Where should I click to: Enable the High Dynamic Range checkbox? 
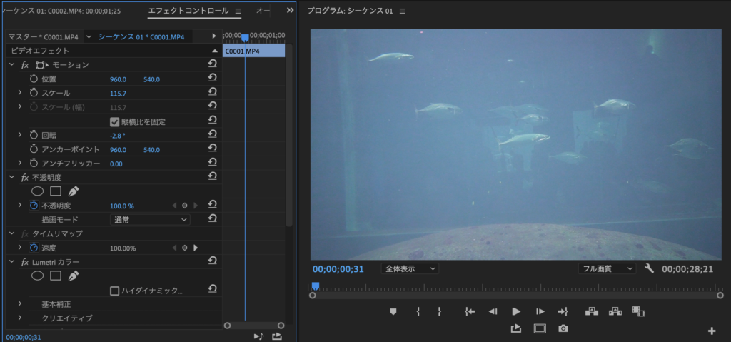point(114,291)
